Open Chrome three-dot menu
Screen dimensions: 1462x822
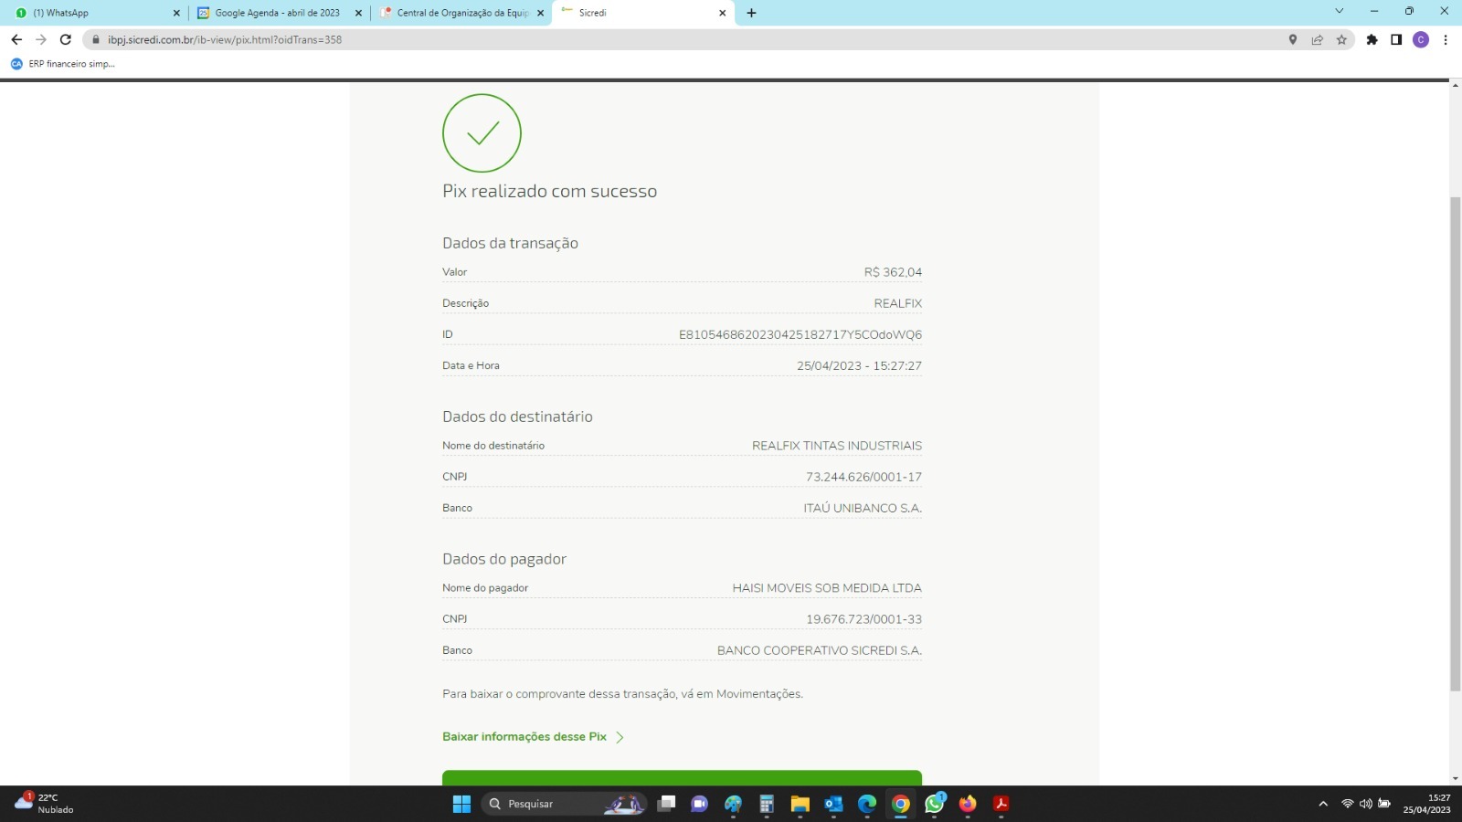pos(1446,39)
